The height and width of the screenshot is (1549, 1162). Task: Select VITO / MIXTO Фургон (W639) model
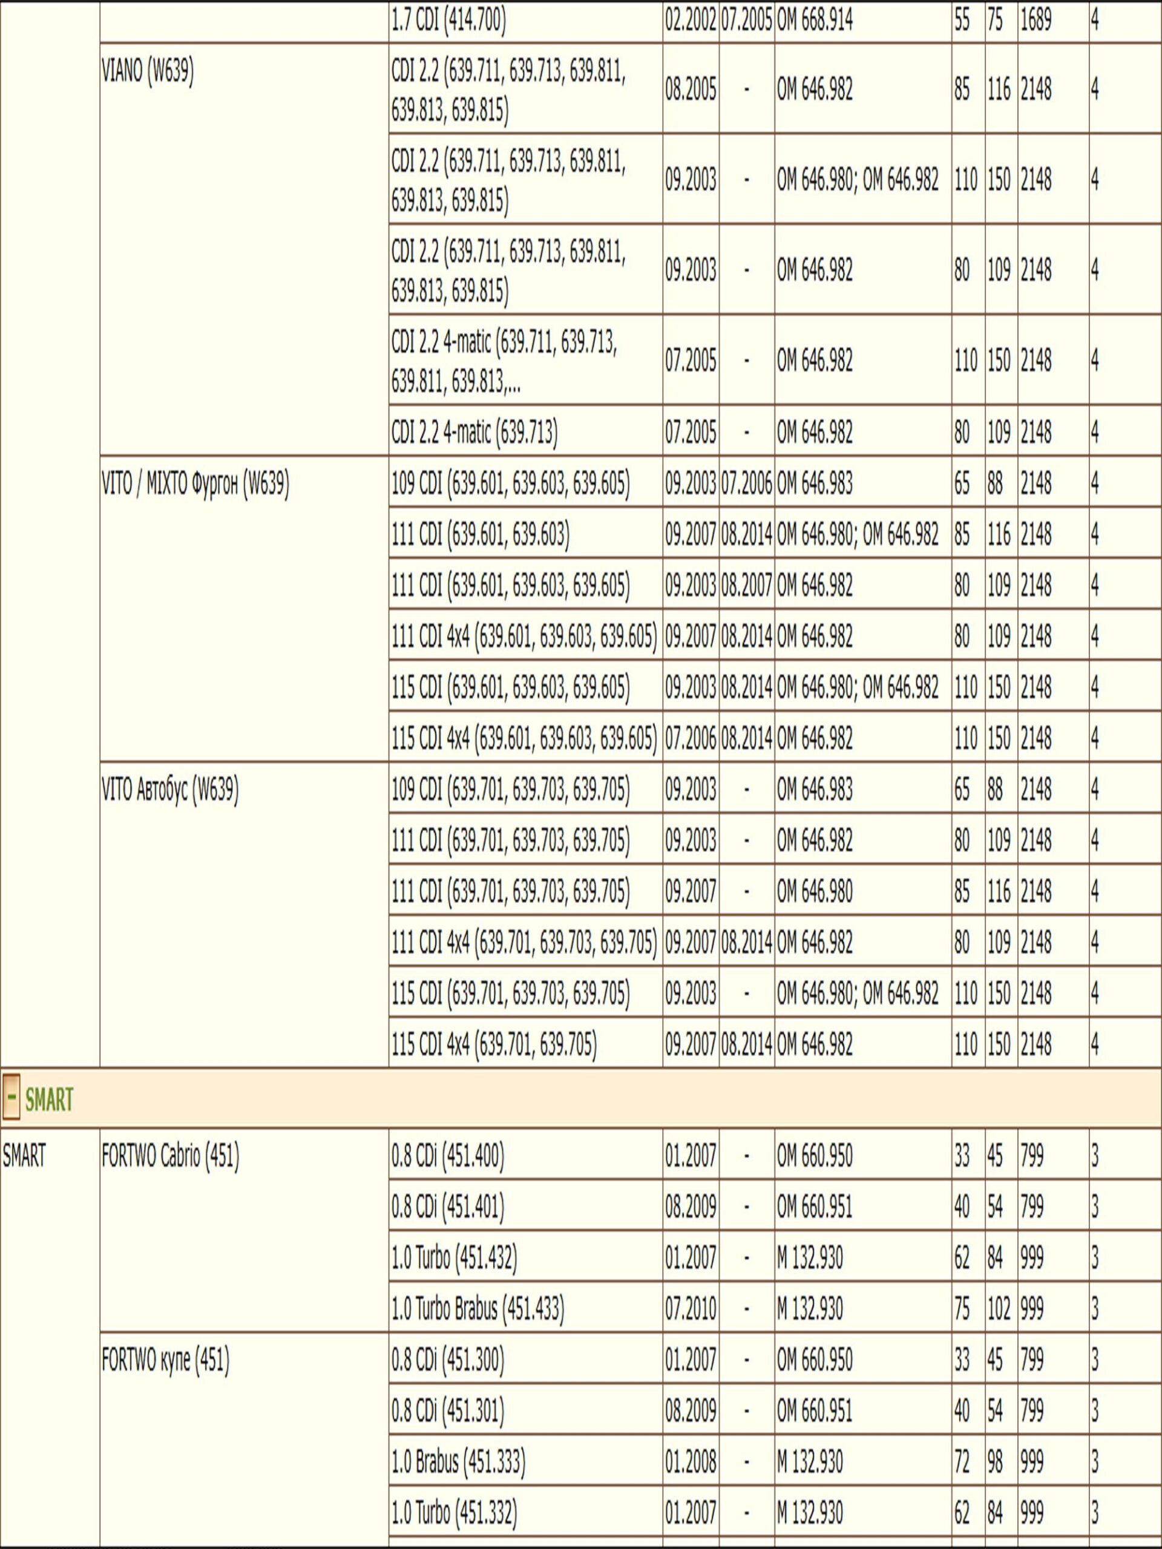tap(195, 485)
